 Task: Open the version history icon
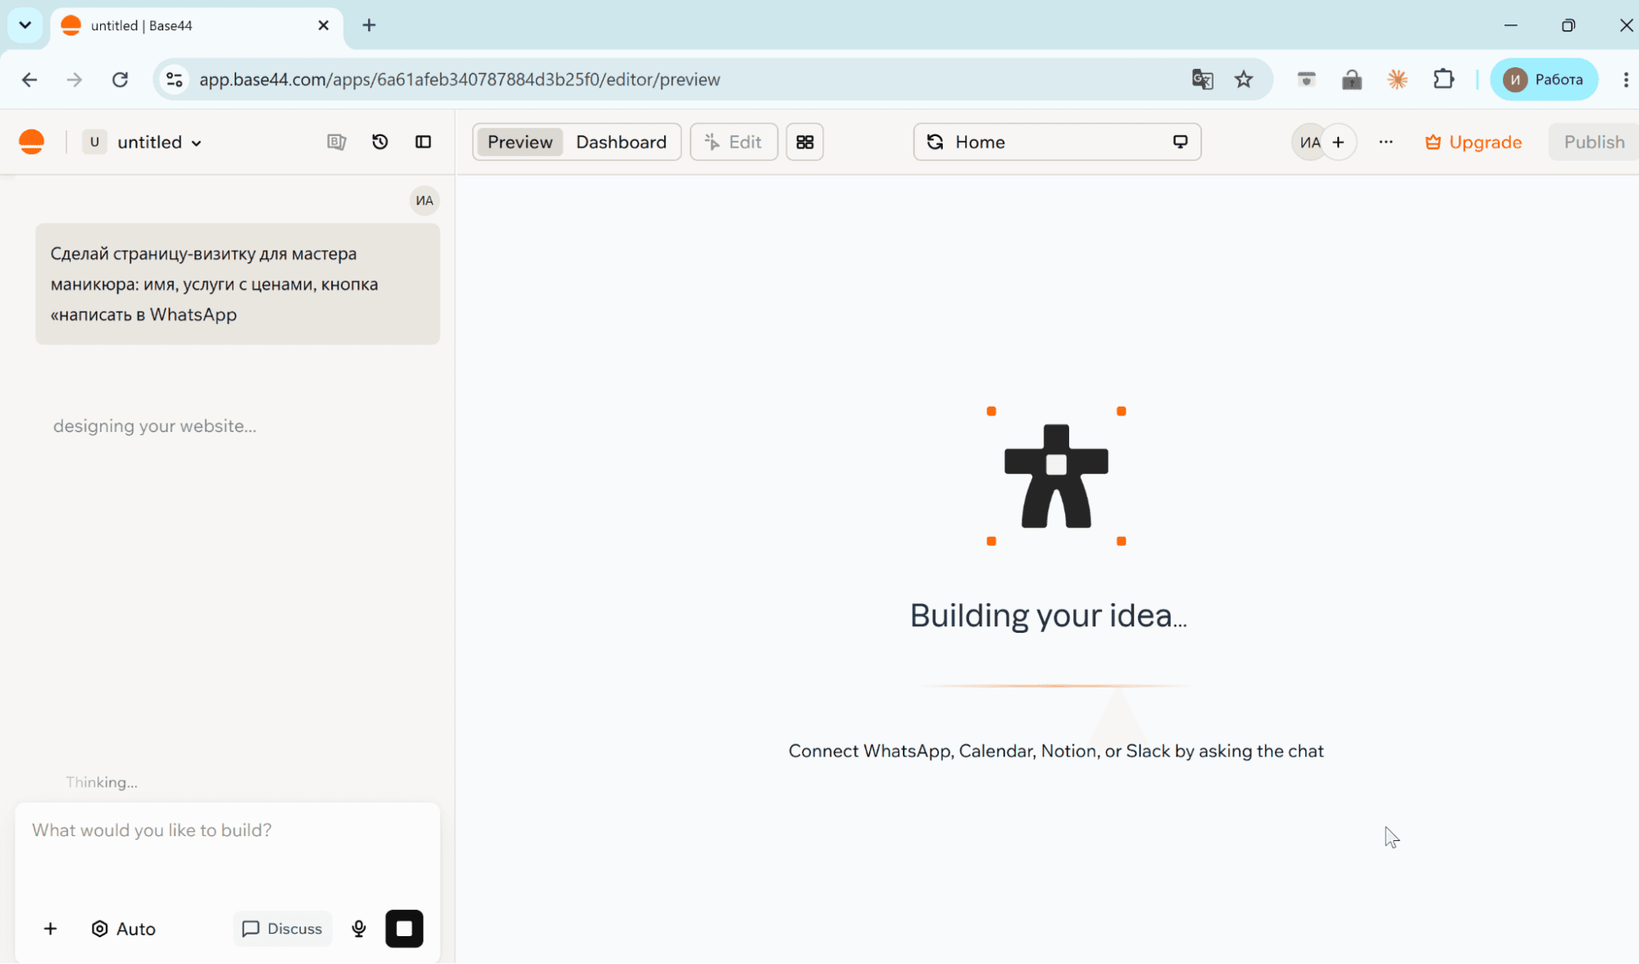click(x=380, y=142)
